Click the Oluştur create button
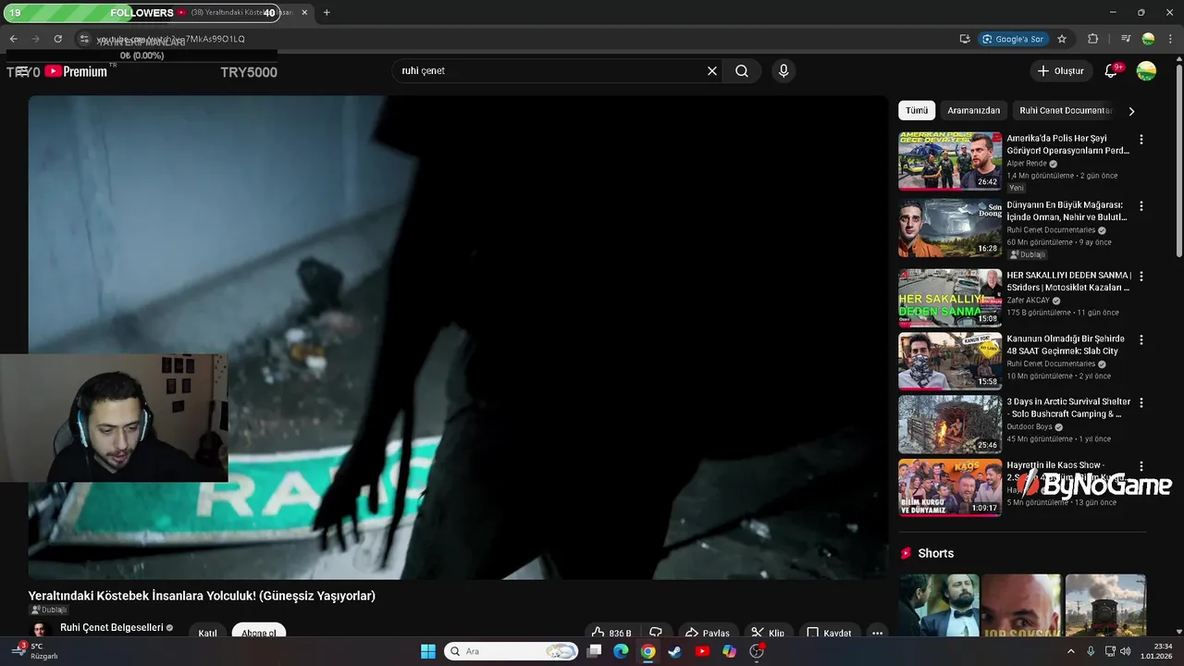Image resolution: width=1184 pixels, height=666 pixels. pos(1060,71)
